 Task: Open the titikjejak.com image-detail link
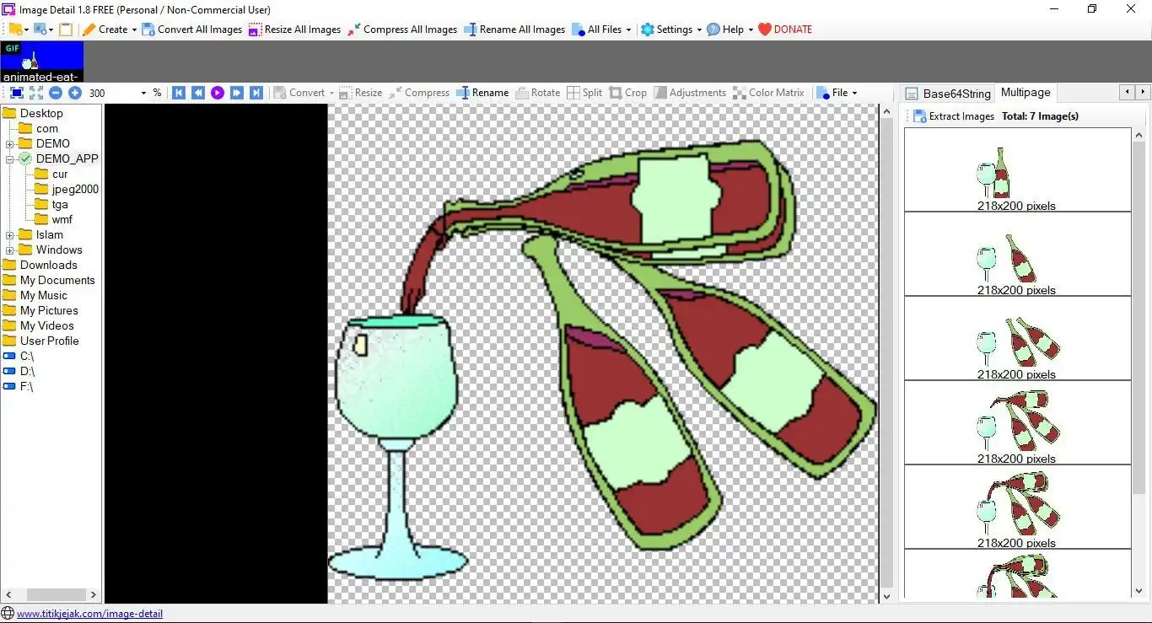pos(89,614)
